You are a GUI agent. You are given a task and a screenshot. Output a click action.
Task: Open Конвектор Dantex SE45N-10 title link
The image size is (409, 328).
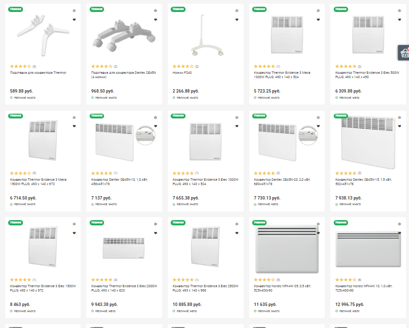(119, 182)
